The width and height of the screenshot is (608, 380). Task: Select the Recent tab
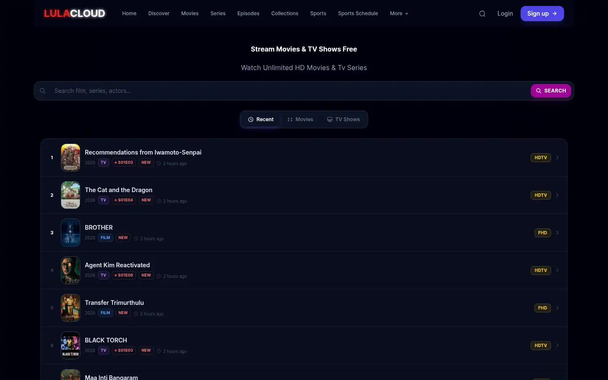(261, 119)
